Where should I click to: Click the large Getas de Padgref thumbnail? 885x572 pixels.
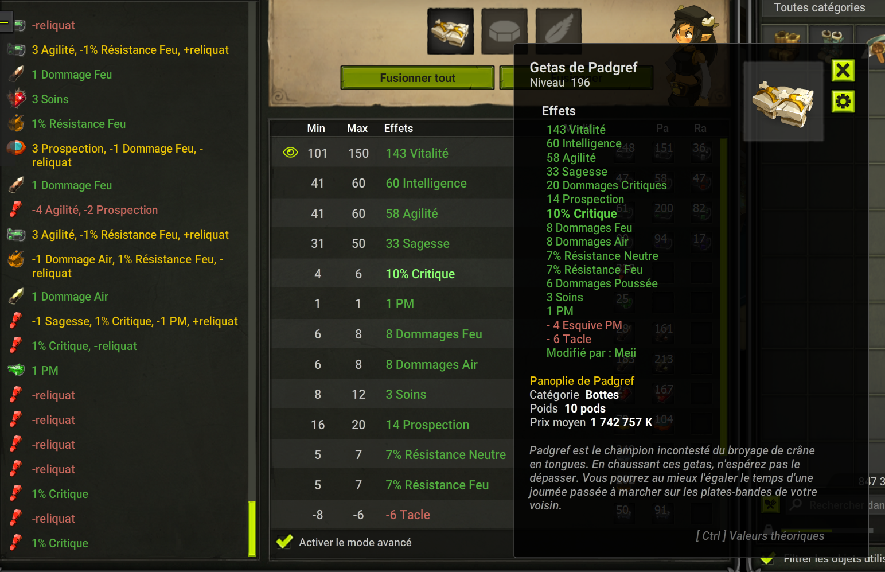[783, 102]
